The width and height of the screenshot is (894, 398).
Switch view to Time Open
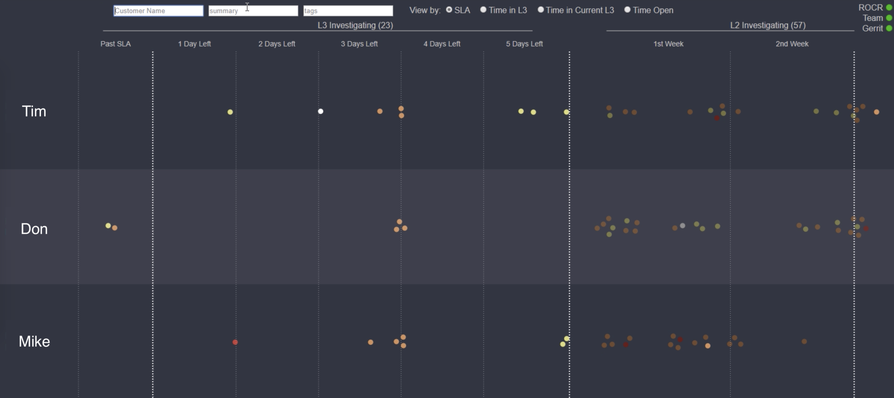click(x=627, y=10)
